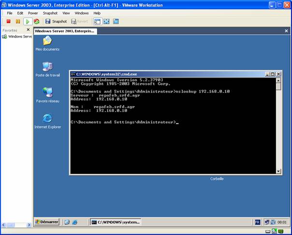Open the Snapshot menu
The image size is (292, 235).
click(x=50, y=13)
